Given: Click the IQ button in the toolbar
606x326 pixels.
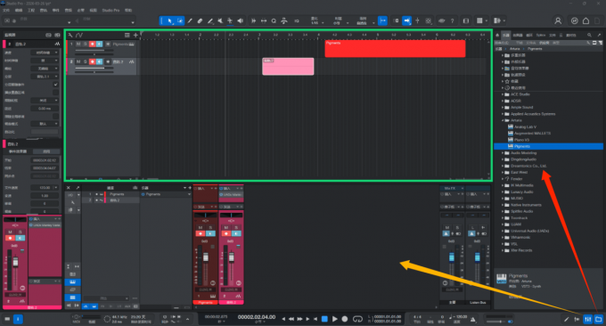Looking at the screenshot, I should click(x=297, y=20).
